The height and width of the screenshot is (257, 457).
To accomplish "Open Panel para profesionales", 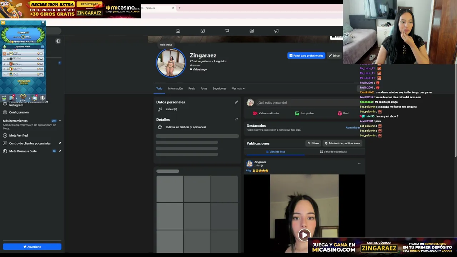I will [306, 56].
